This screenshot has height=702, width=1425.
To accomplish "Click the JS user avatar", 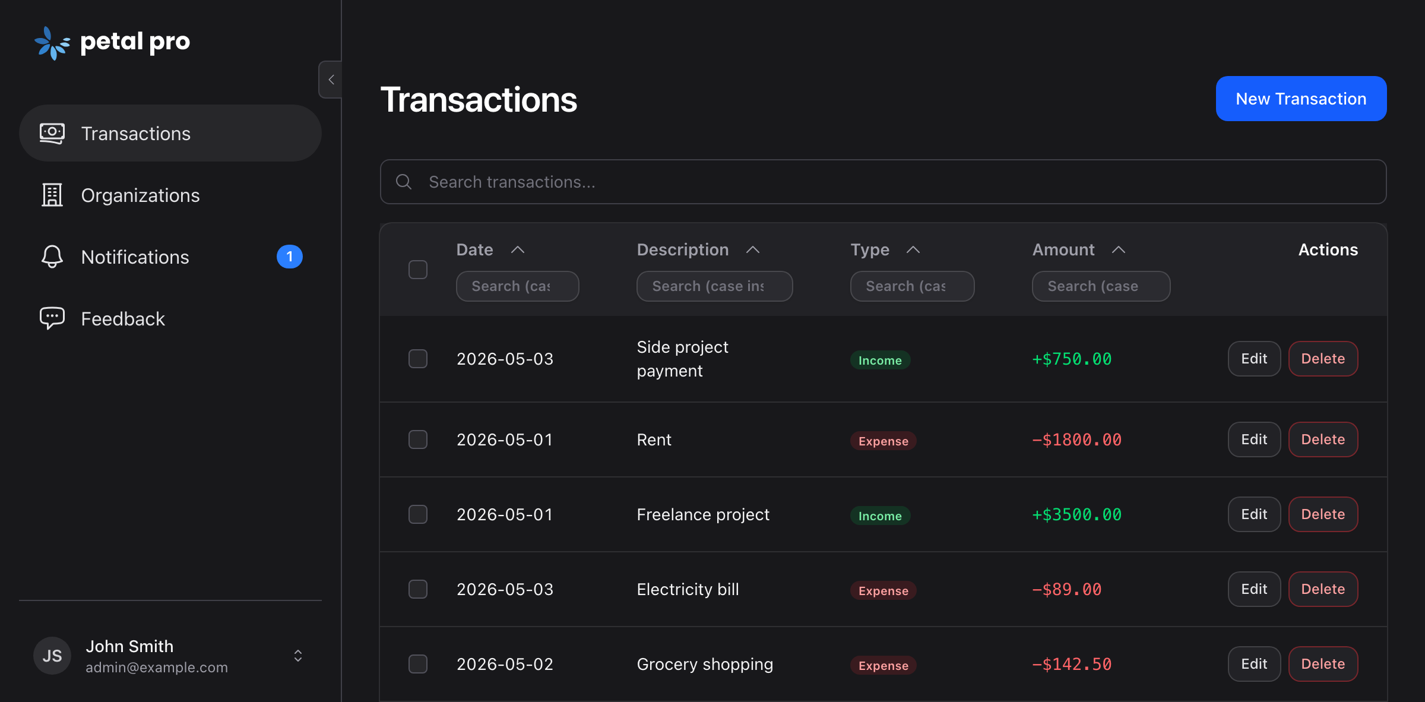I will point(52,656).
